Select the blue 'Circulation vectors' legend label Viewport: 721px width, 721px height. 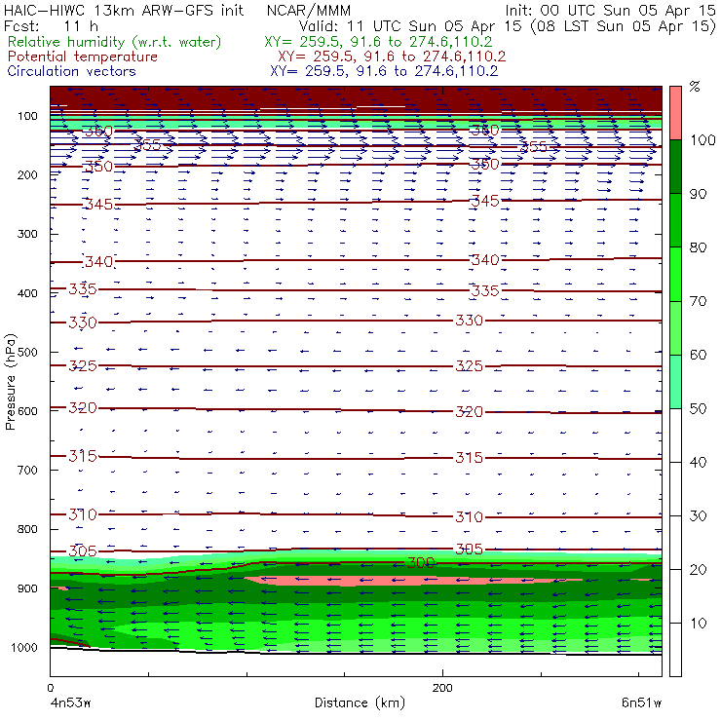[x=72, y=71]
